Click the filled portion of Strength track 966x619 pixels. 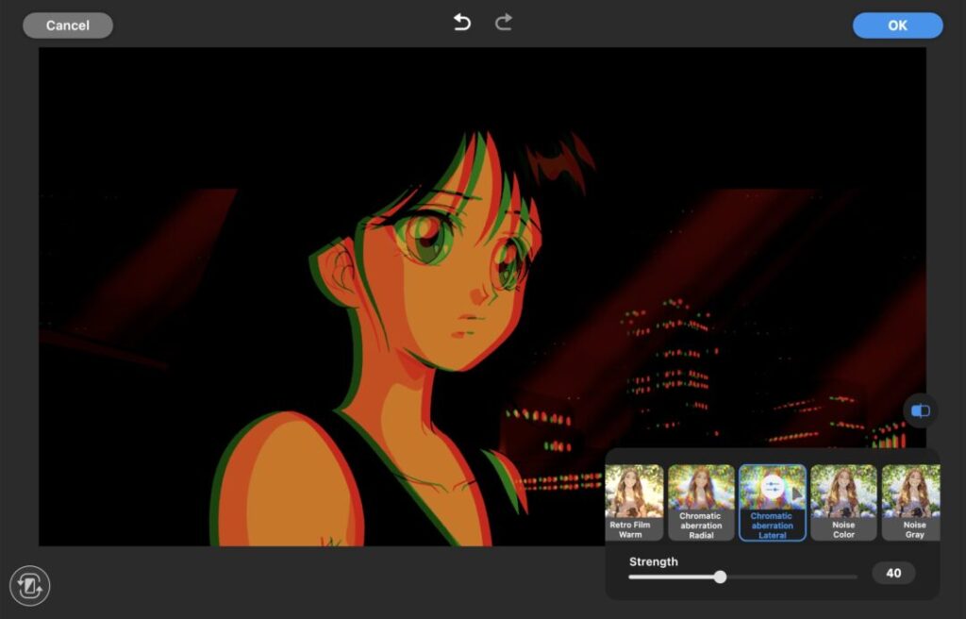pyautogui.click(x=672, y=577)
